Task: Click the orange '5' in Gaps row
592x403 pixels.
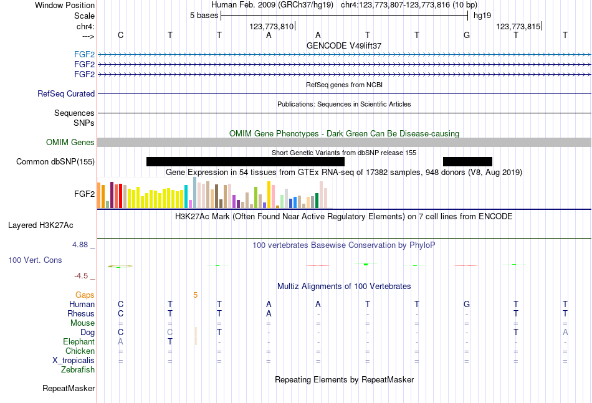Action: (x=195, y=295)
